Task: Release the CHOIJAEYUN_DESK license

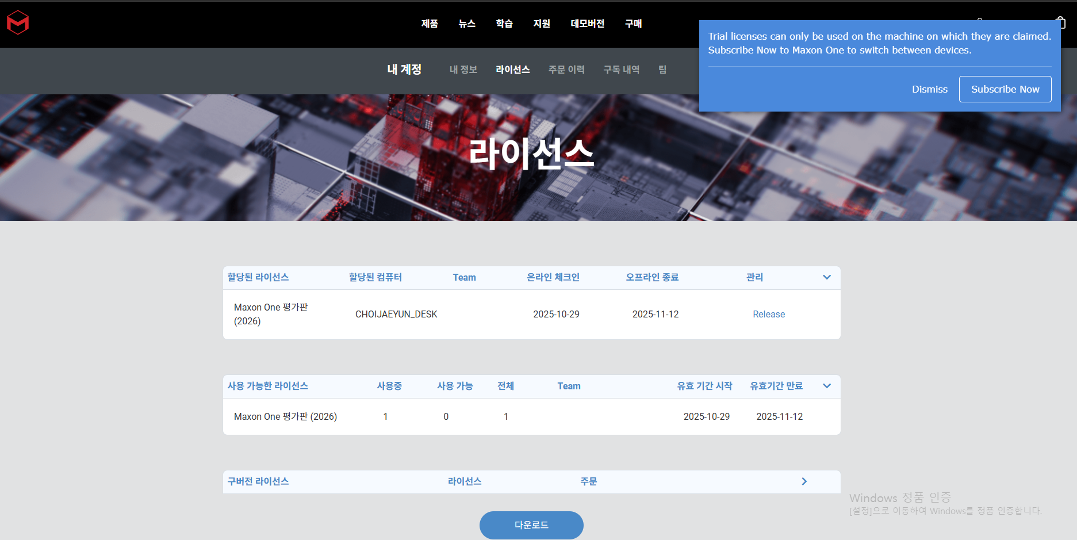Action: click(x=768, y=314)
